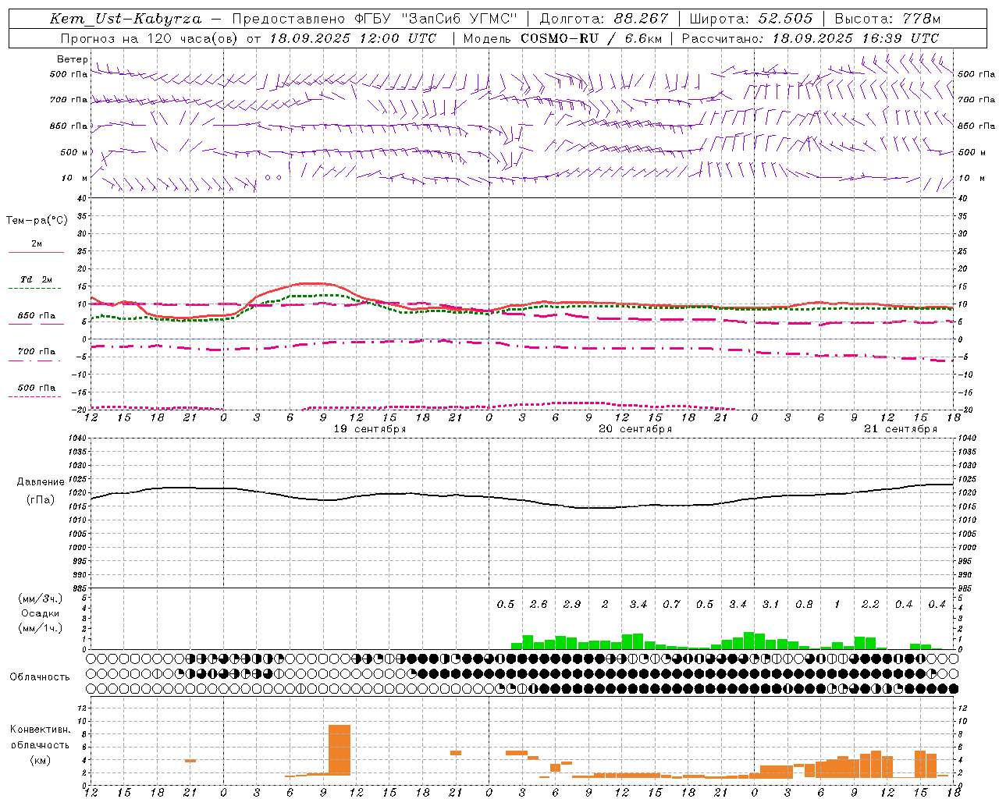Click the provider text ФГБУ "ЗапСиб УГМС"

tap(436, 19)
